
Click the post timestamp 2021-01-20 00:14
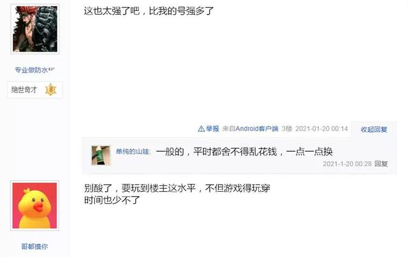[x=321, y=129]
